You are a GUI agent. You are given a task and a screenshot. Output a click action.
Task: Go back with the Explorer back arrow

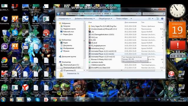point(58,14)
